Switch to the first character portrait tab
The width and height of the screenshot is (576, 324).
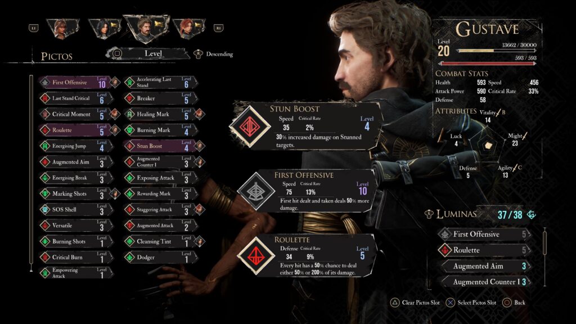click(63, 29)
